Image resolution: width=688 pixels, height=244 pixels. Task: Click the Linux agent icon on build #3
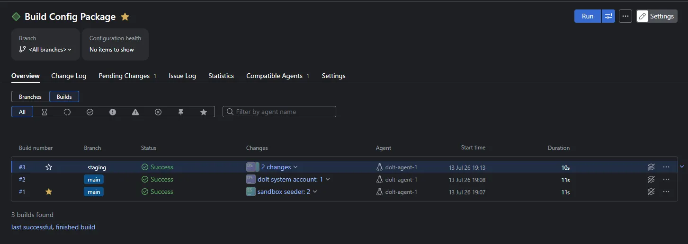(x=379, y=167)
